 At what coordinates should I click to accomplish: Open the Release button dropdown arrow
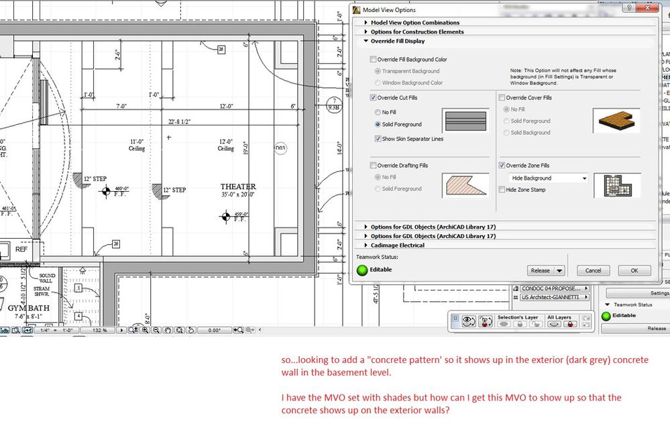pos(559,270)
